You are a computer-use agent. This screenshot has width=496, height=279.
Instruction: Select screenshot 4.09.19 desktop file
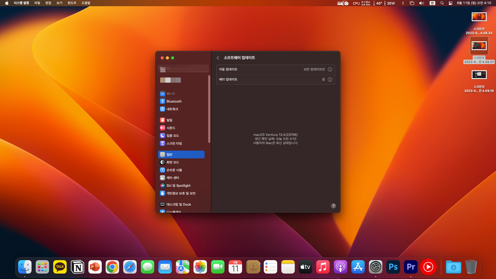click(x=479, y=81)
